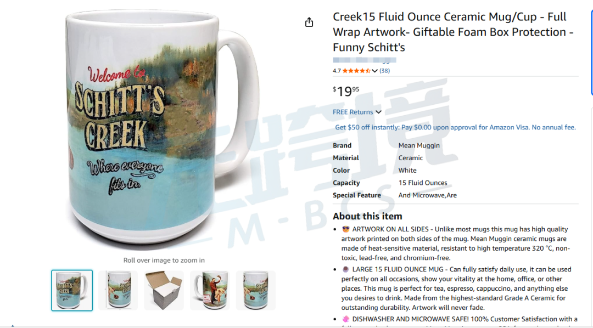The height and width of the screenshot is (328, 593).
Task: Click the sunglasses emoji bullet icon
Action: click(x=346, y=229)
